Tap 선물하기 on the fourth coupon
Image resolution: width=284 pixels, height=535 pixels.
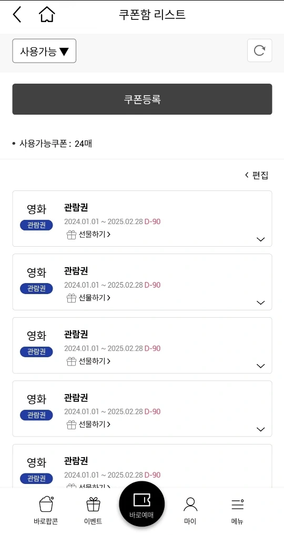tap(89, 425)
